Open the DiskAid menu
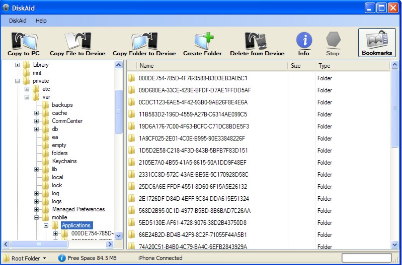Image resolution: width=402 pixels, height=265 pixels. 18,21
